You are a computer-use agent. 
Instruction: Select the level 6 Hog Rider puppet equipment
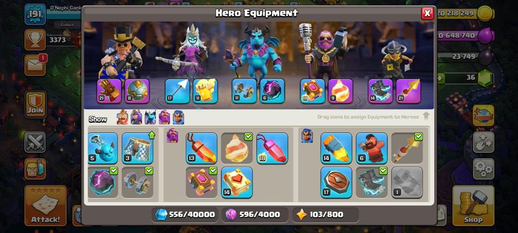[x=372, y=148]
